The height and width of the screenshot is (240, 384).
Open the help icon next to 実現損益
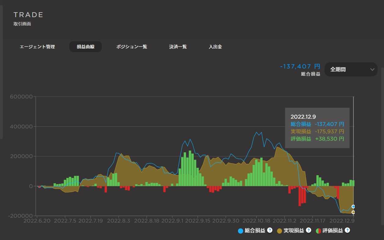(x=309, y=230)
